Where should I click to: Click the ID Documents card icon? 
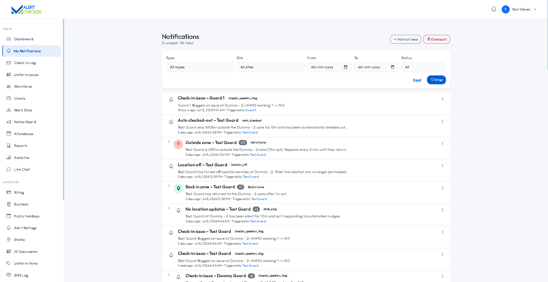point(9,251)
